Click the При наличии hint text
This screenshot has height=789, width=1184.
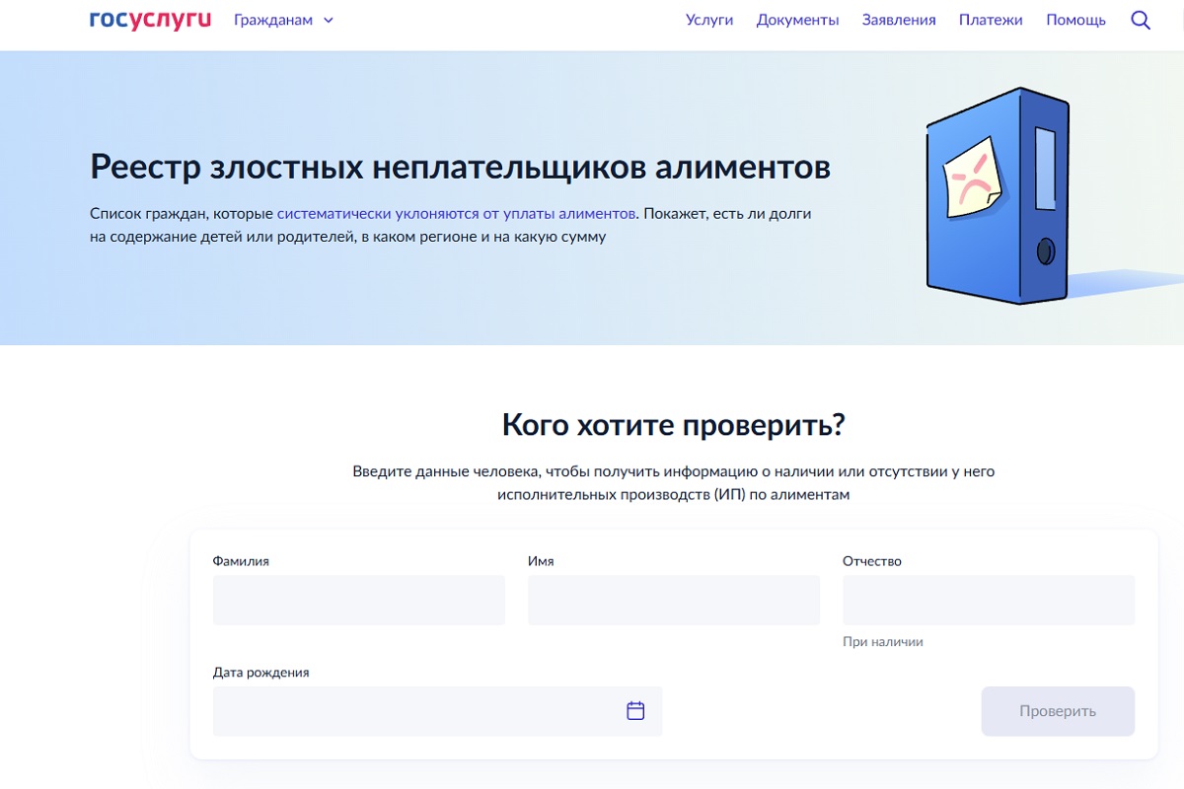(882, 641)
